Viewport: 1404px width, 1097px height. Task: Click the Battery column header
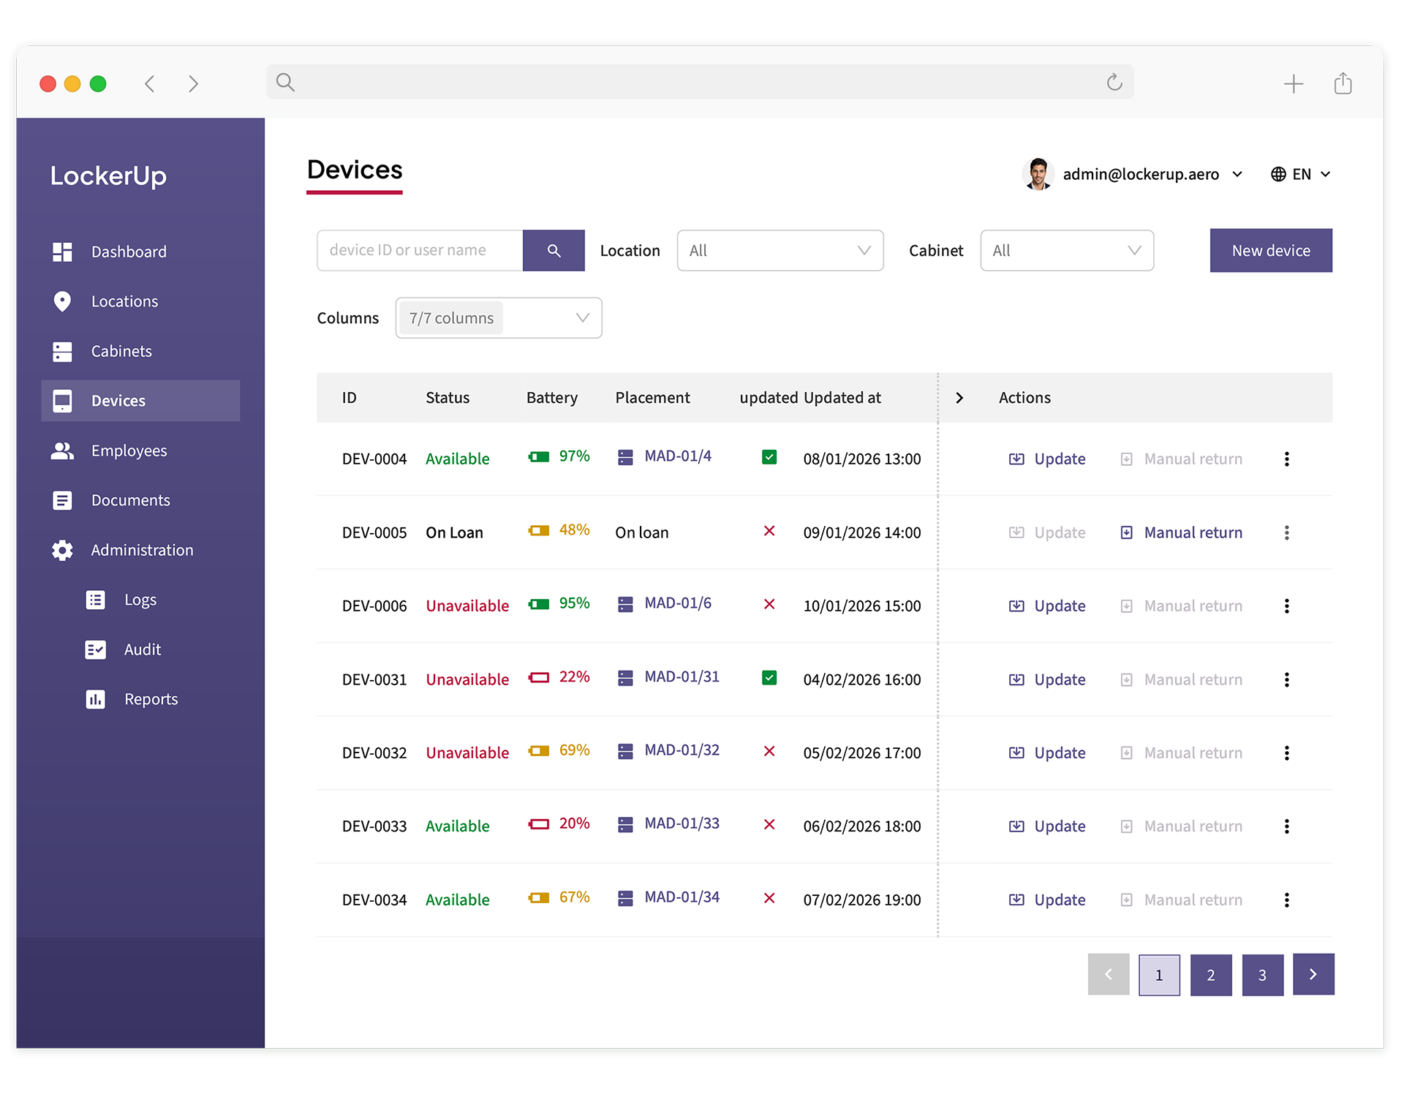coord(552,398)
